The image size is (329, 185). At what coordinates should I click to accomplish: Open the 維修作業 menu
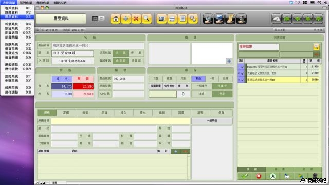[43, 3]
